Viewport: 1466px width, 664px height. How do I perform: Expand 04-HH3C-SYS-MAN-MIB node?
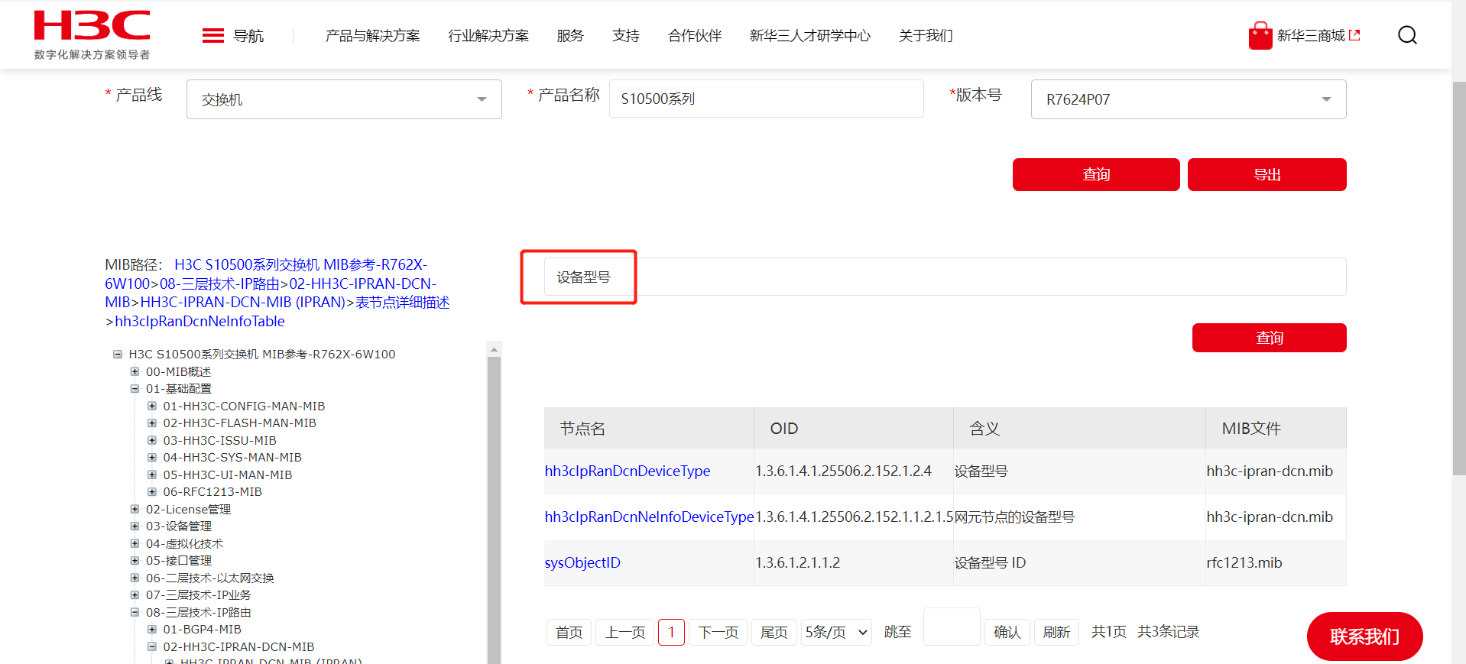coord(152,457)
